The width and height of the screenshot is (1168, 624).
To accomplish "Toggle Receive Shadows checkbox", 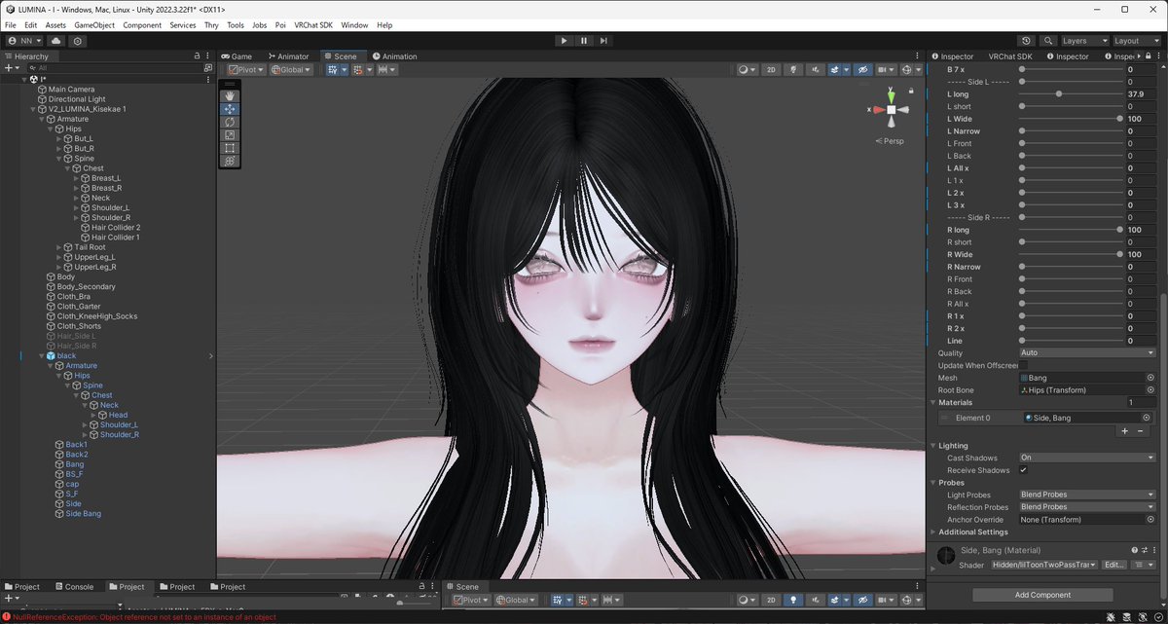I will [x=1023, y=470].
